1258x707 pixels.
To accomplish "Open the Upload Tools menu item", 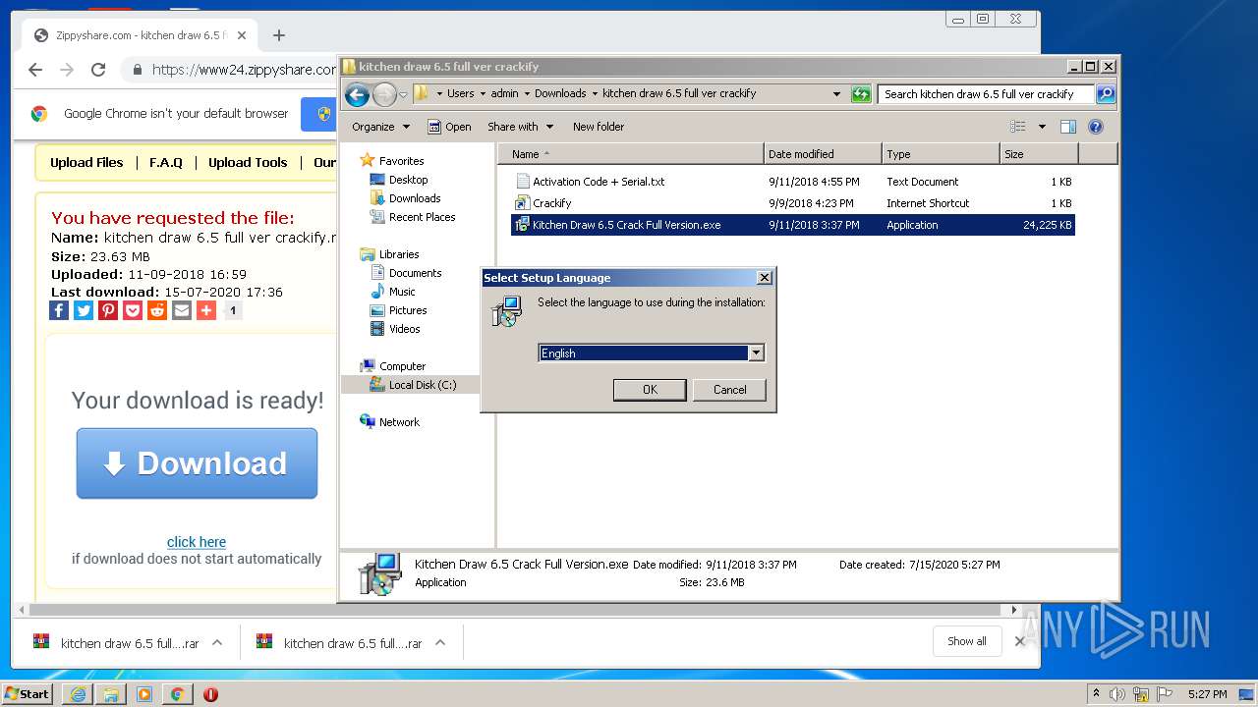I will 248,163.
